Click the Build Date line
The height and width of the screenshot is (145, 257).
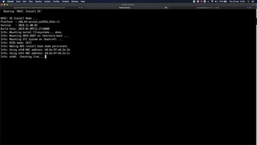[25, 29]
